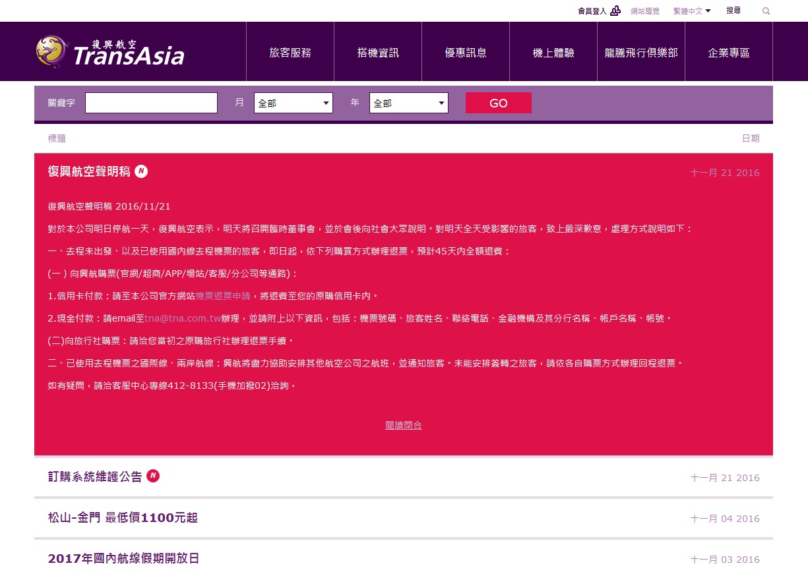This screenshot has width=808, height=578.
Task: Open the 繁體中文 language dropdown
Action: pyautogui.click(x=692, y=11)
